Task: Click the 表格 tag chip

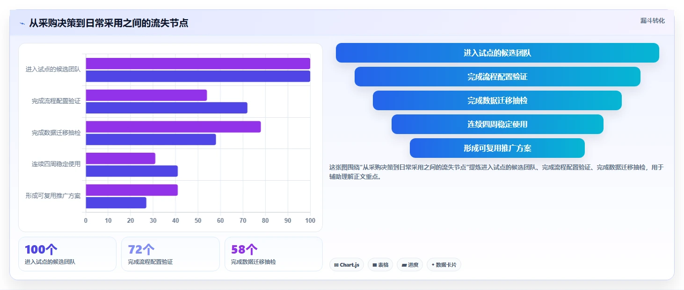Action: [380, 265]
